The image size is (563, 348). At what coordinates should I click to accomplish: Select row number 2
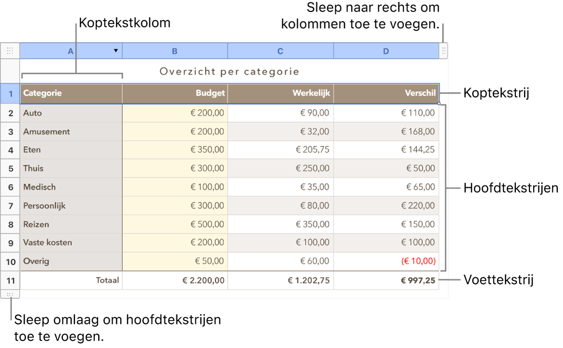point(10,112)
